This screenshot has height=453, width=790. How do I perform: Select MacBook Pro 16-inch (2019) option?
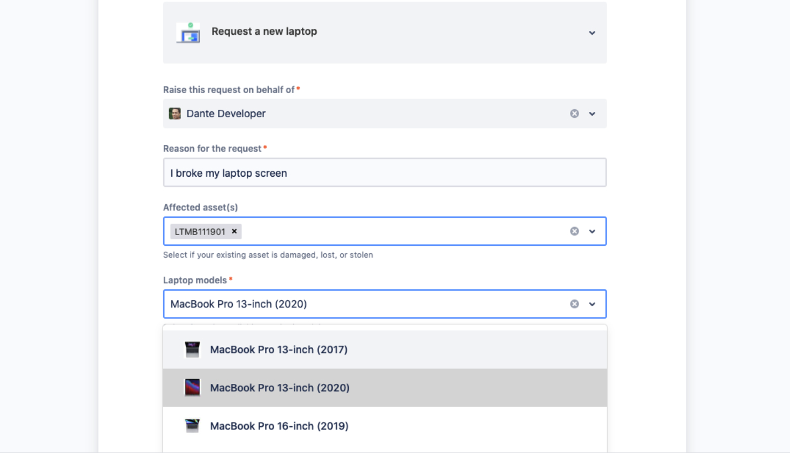click(x=279, y=426)
